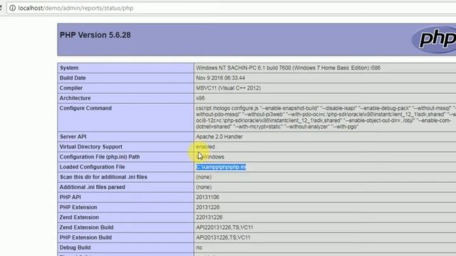
Task: Click the 'enabled' value for Virtual Directory Support
Action: 205,147
